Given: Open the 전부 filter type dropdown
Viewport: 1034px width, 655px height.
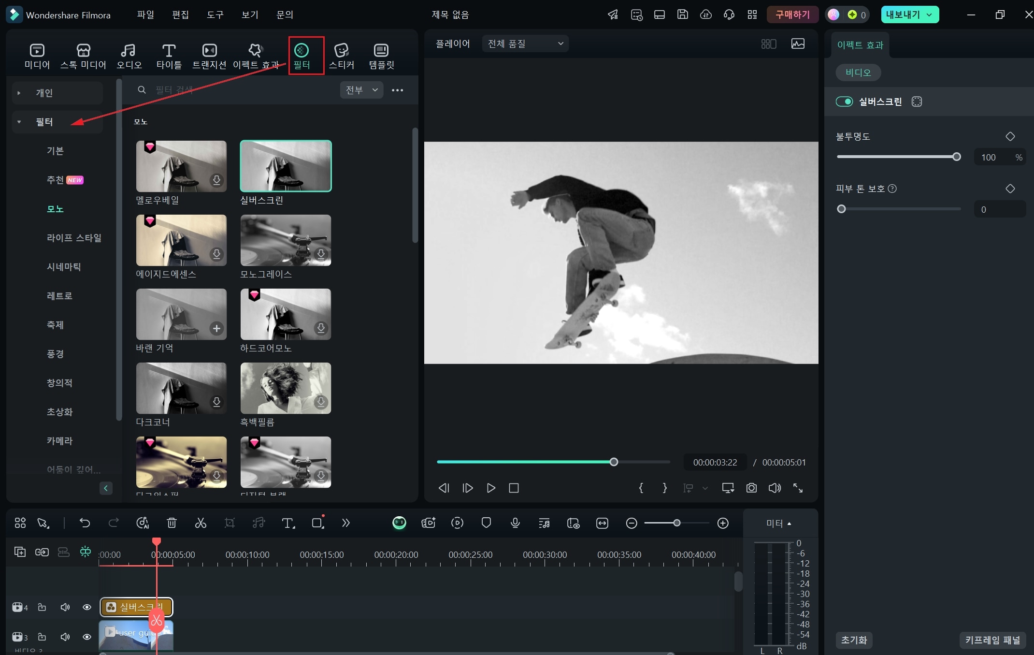Looking at the screenshot, I should 361,90.
